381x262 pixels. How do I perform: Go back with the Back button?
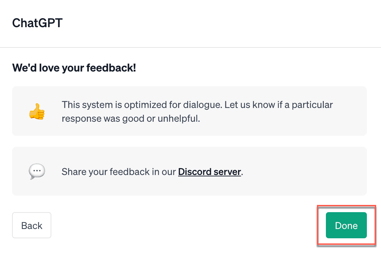click(x=32, y=225)
